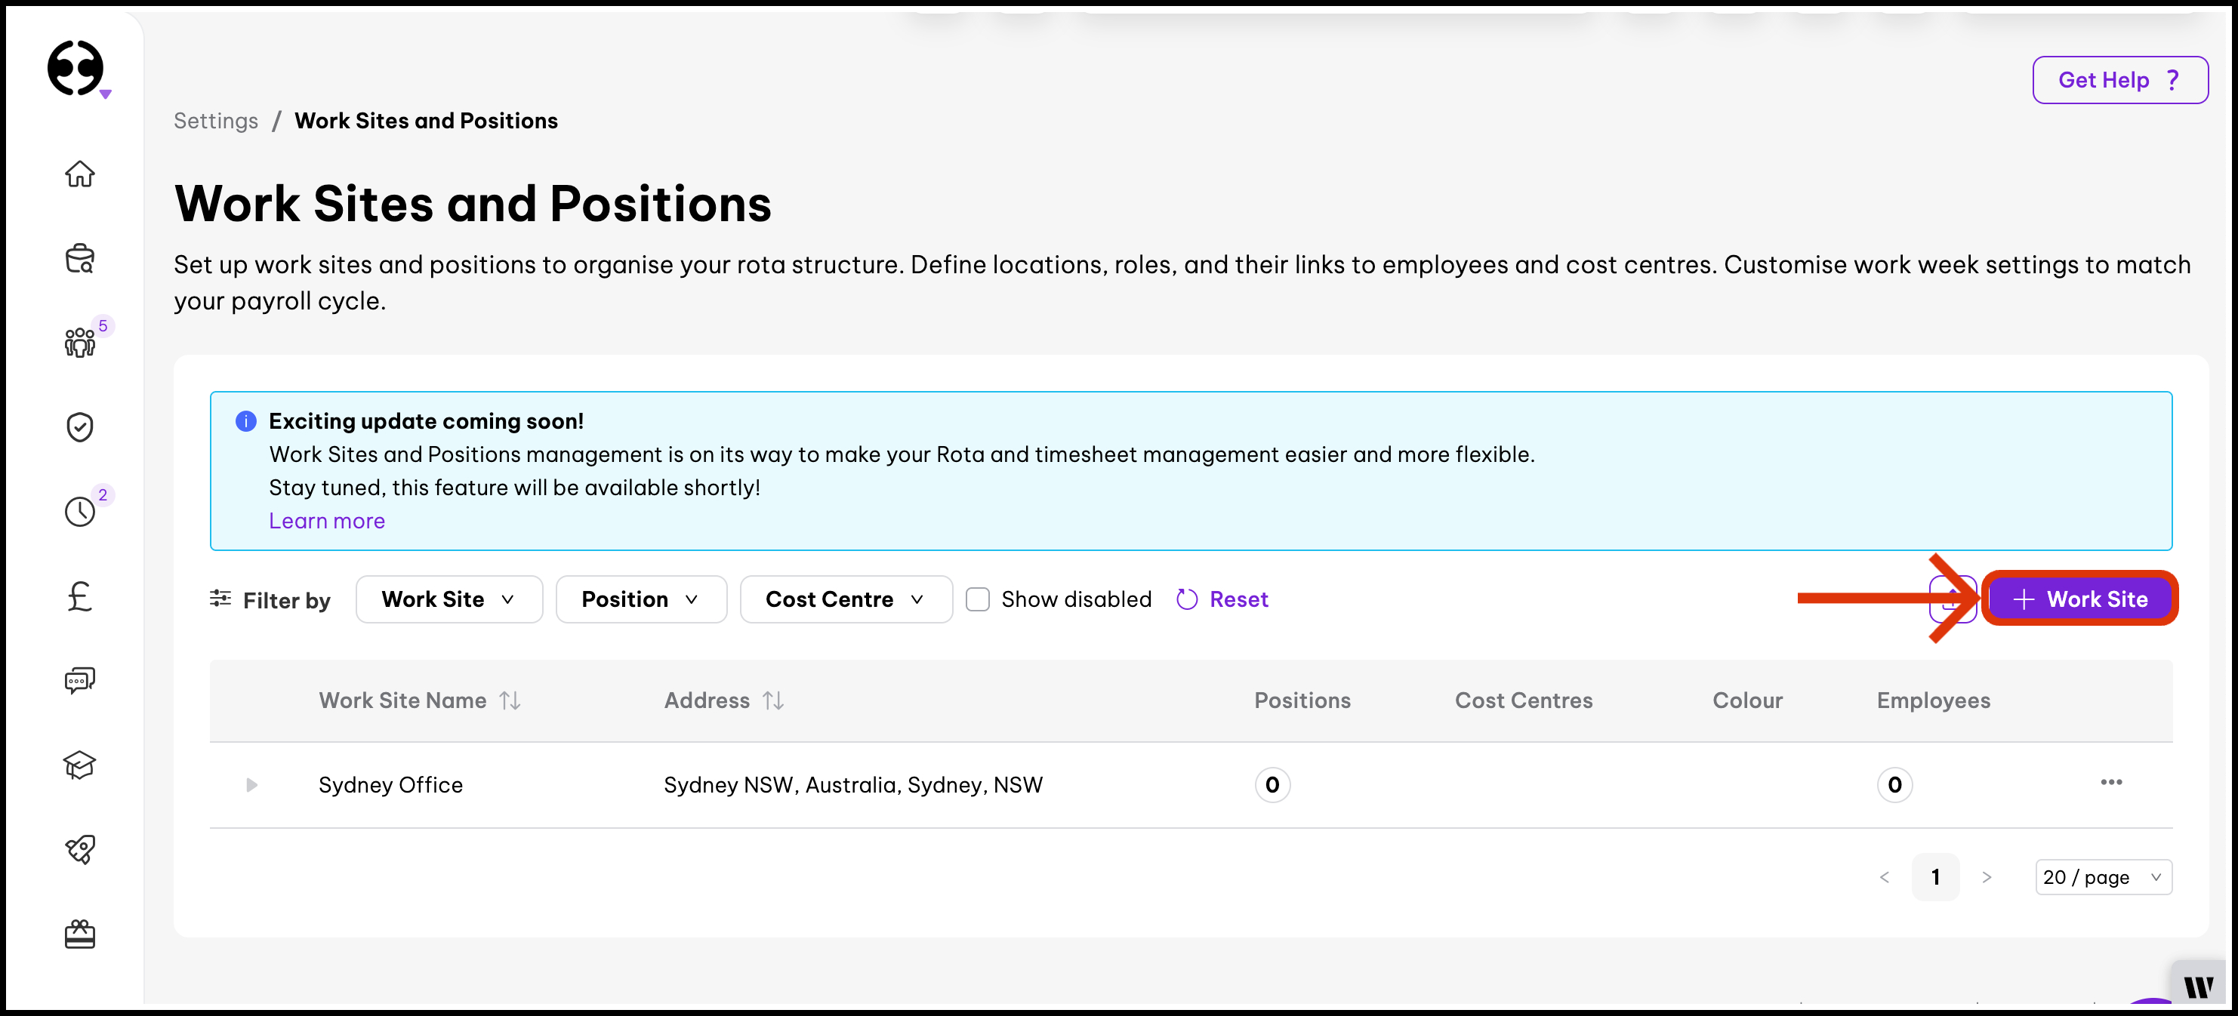Screen dimensions: 2238x1016
Task: Click the add Work Site button
Action: [2080, 599]
